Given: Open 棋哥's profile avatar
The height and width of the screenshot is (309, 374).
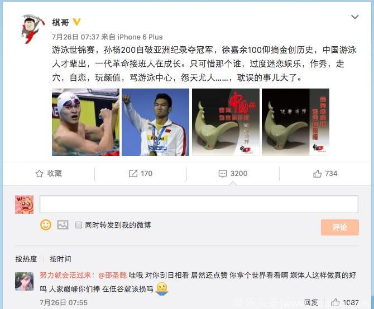Looking at the screenshot, I should click(x=32, y=28).
